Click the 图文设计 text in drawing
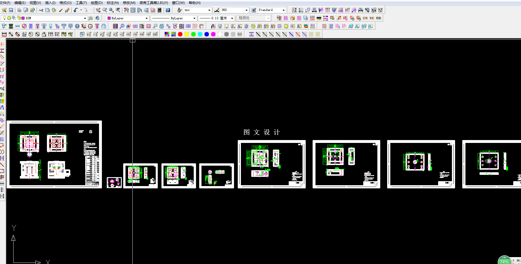Image resolution: width=521 pixels, height=264 pixels. [x=262, y=132]
